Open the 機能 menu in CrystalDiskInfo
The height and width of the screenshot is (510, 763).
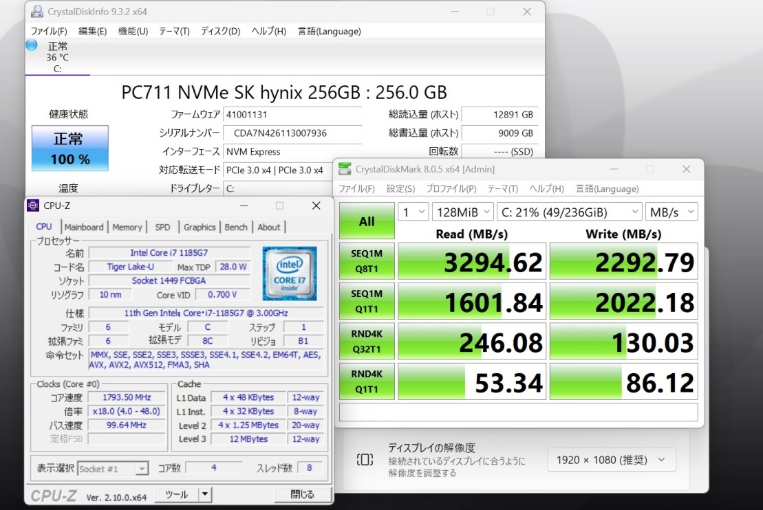pos(132,31)
